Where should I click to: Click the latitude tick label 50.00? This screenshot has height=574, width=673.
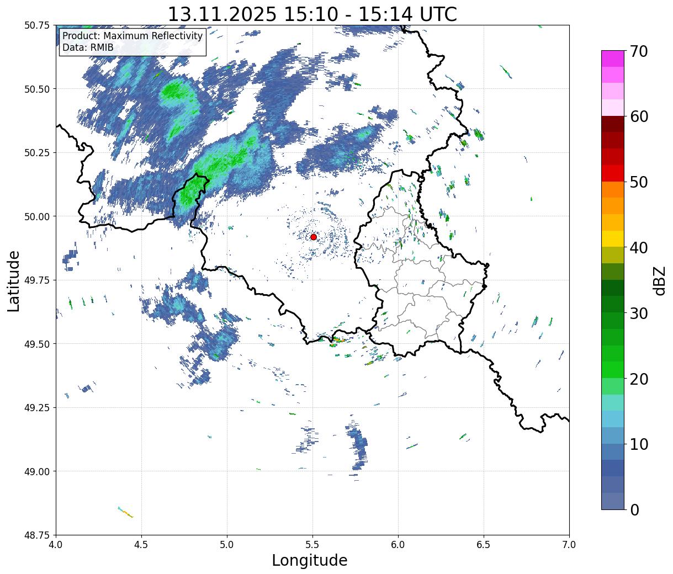click(x=37, y=216)
